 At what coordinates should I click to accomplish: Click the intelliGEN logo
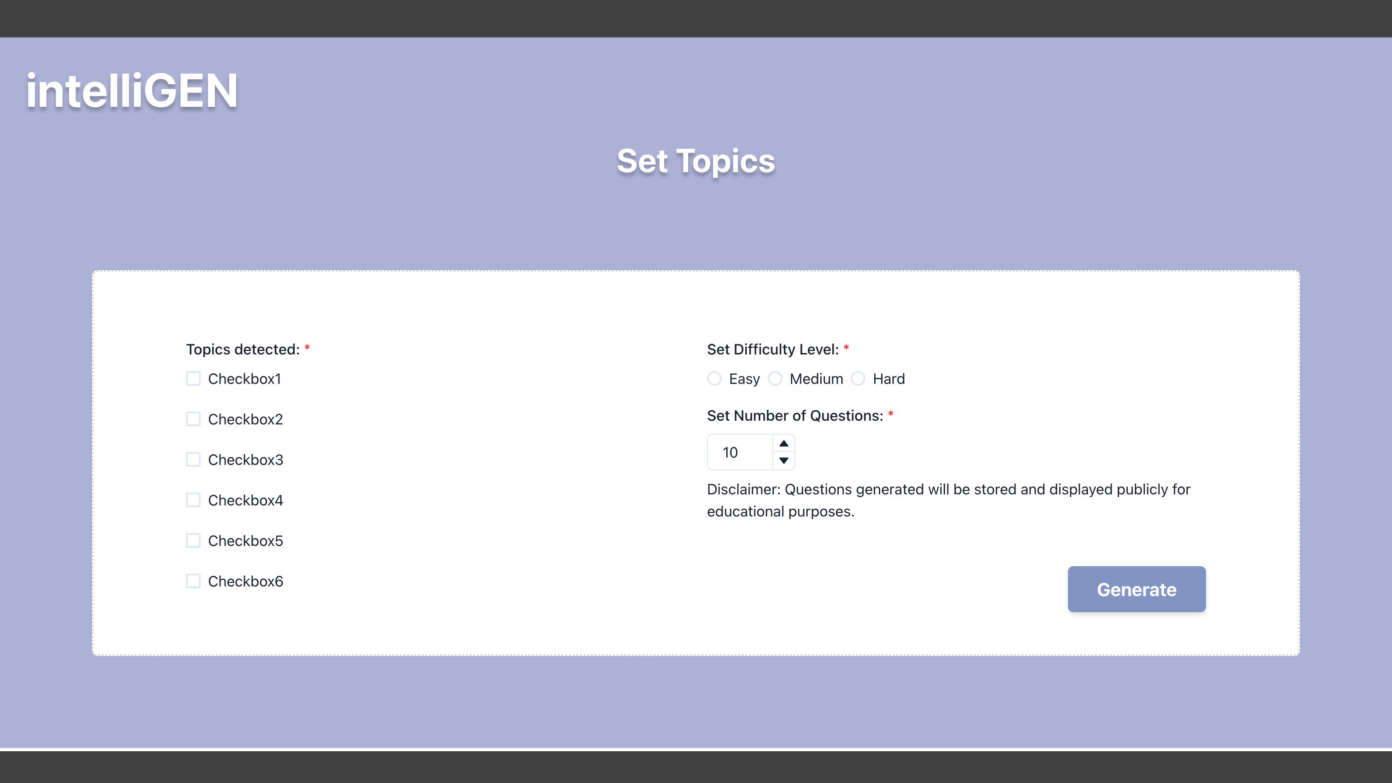[x=132, y=91]
